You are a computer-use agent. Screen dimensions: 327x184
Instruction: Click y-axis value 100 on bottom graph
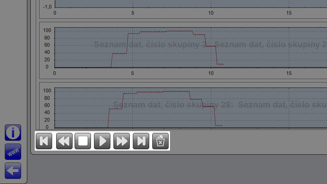point(47,91)
